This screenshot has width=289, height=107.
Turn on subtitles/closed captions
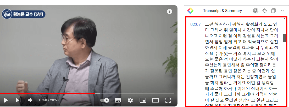118,100
